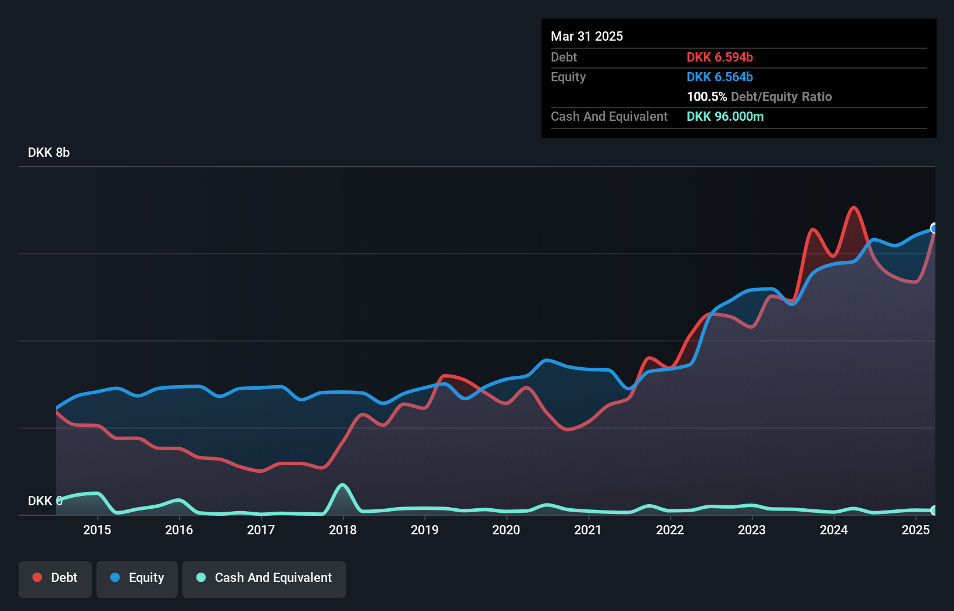The image size is (954, 611).
Task: Click the 2016 x-axis label
Action: [x=179, y=530]
